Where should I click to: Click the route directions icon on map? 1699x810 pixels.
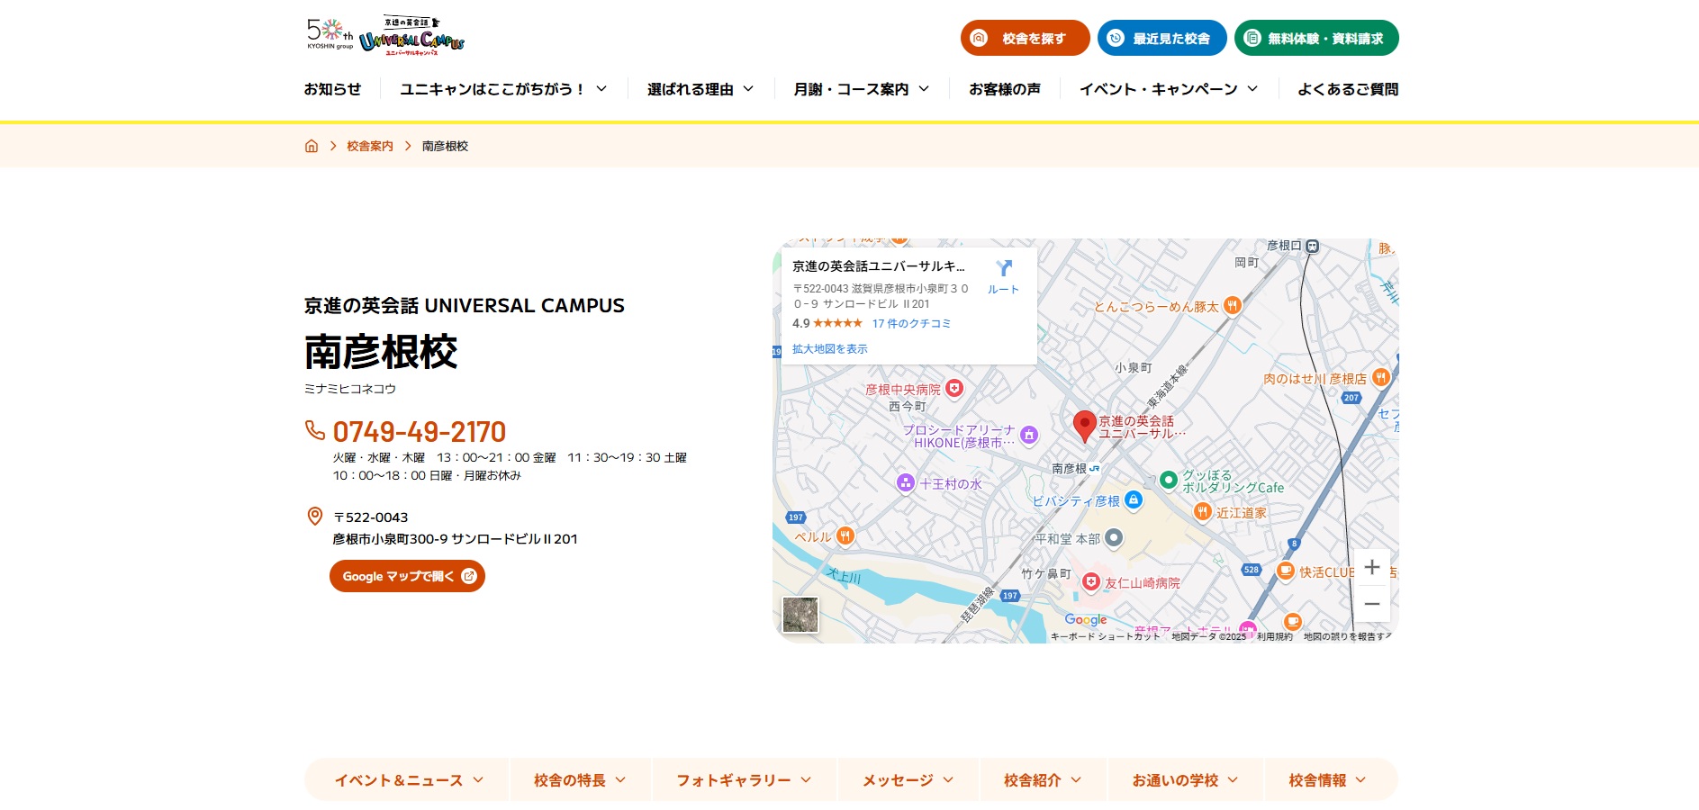click(1004, 268)
